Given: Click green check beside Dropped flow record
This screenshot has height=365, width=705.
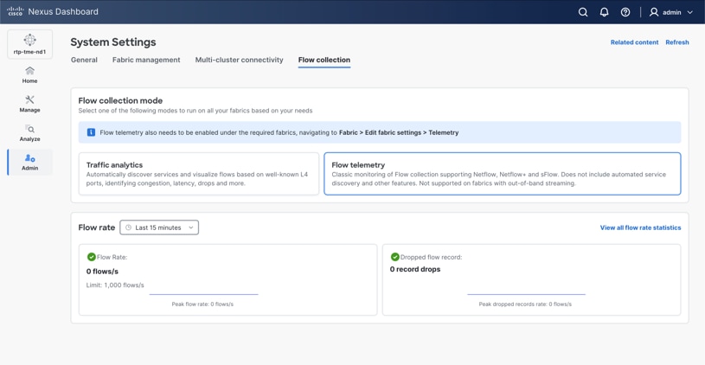Looking at the screenshot, I should click(394, 257).
